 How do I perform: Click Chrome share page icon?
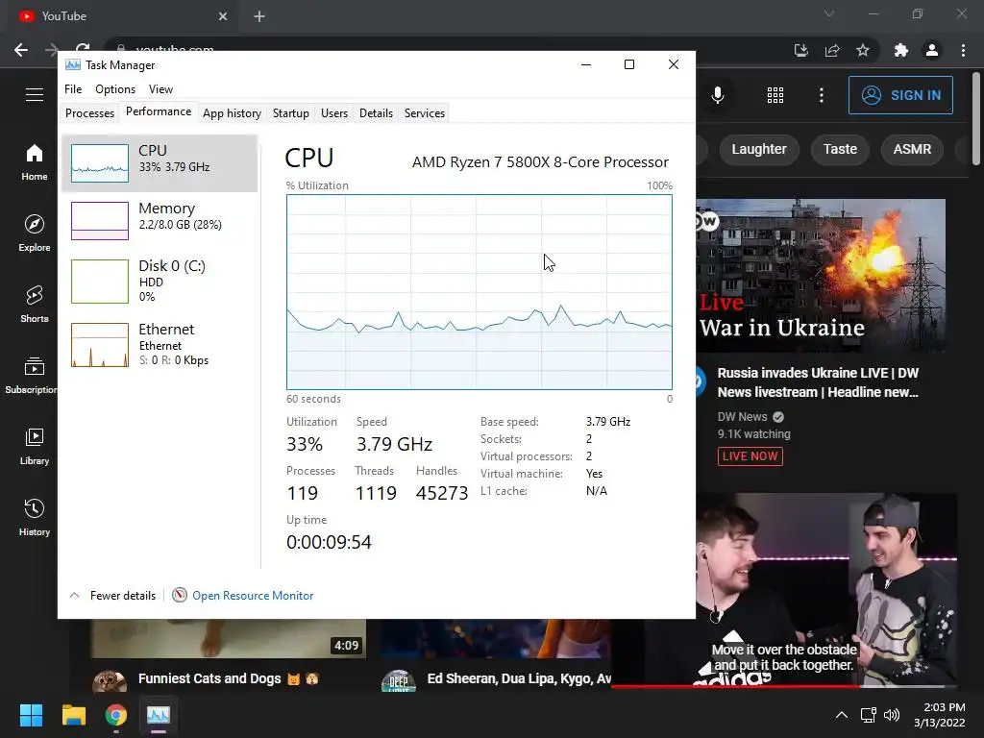[x=832, y=50]
